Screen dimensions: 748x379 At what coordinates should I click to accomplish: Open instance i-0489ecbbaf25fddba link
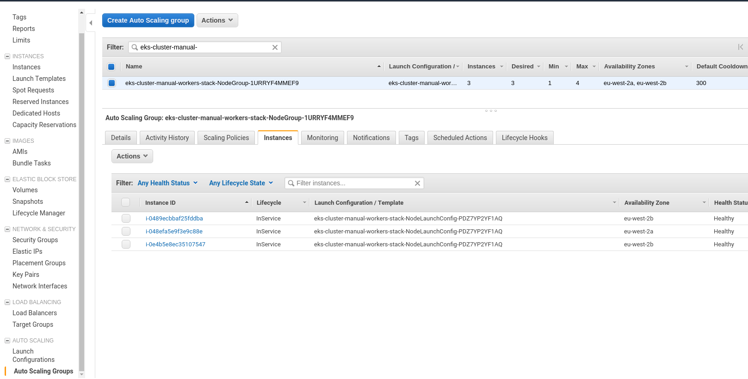click(174, 219)
